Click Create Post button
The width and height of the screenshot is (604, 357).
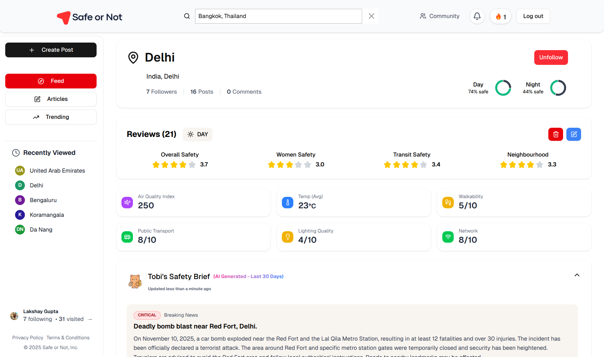pyautogui.click(x=51, y=50)
